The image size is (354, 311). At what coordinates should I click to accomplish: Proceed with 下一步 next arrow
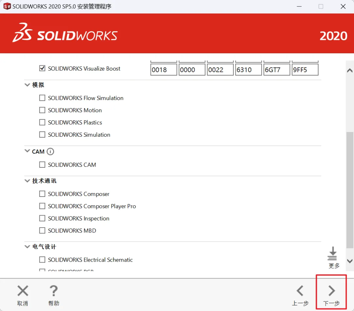tap(331, 291)
